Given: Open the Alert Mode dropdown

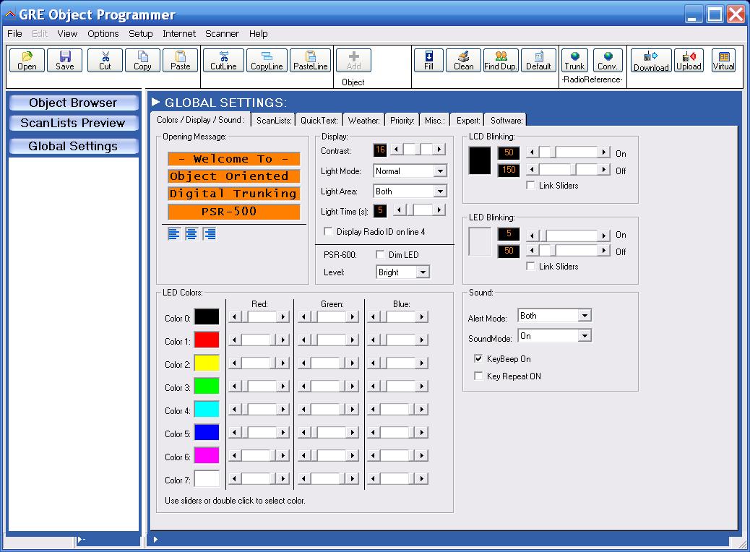Looking at the screenshot, I should pos(585,316).
